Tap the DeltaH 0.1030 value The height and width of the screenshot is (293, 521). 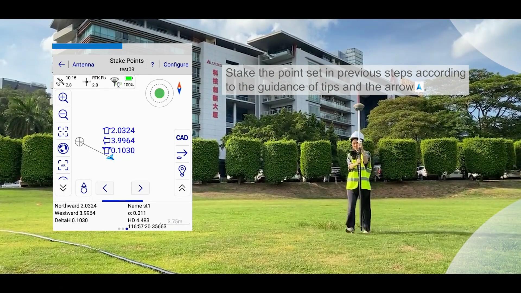tap(71, 221)
